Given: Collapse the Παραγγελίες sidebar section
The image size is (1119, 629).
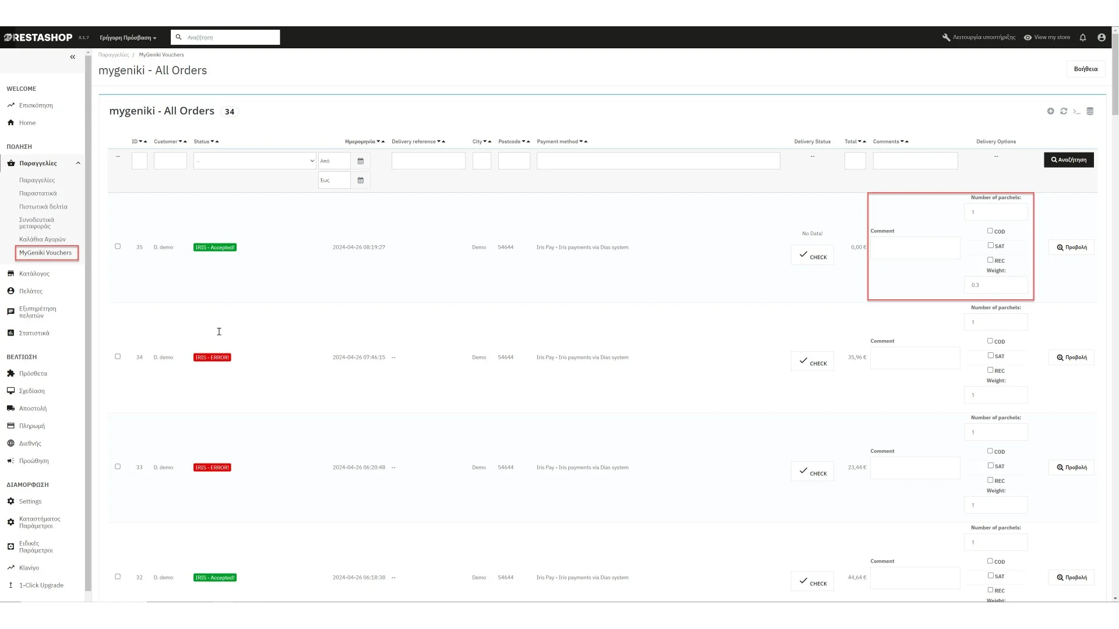Looking at the screenshot, I should tap(78, 164).
